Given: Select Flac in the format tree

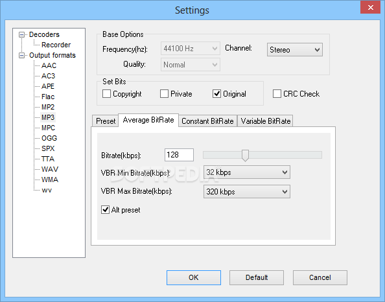Looking at the screenshot, I should (x=48, y=97).
